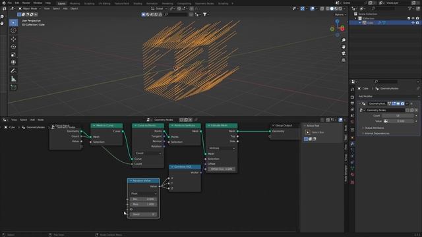The width and height of the screenshot is (422, 237).
Task: Toggle camera view icon in viewport
Action: coord(344,54)
